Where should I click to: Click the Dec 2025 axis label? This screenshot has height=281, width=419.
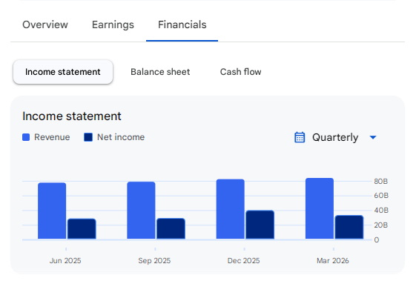[x=244, y=261]
